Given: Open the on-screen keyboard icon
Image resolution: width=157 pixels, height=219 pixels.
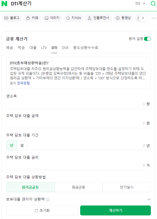Looking at the screenshot, I should tap(138, 4).
